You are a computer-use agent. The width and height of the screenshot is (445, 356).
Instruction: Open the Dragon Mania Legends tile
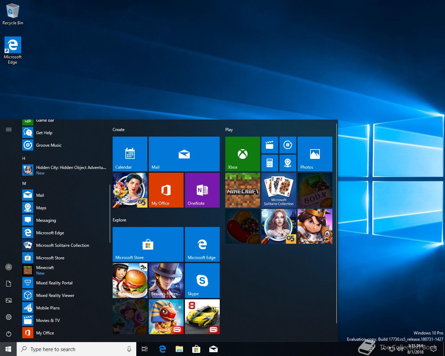[166, 316]
